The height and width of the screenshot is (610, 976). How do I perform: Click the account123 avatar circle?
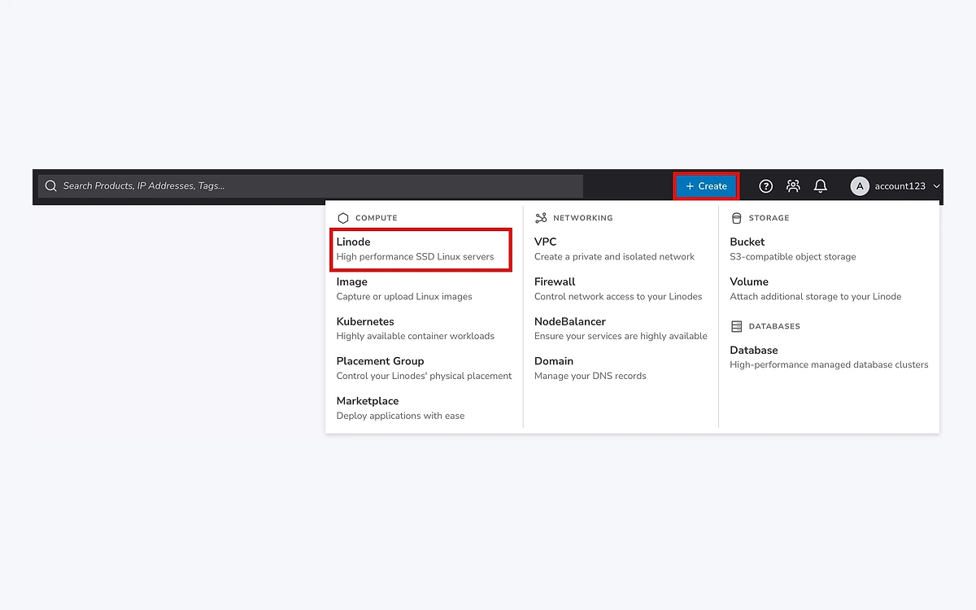pos(860,186)
